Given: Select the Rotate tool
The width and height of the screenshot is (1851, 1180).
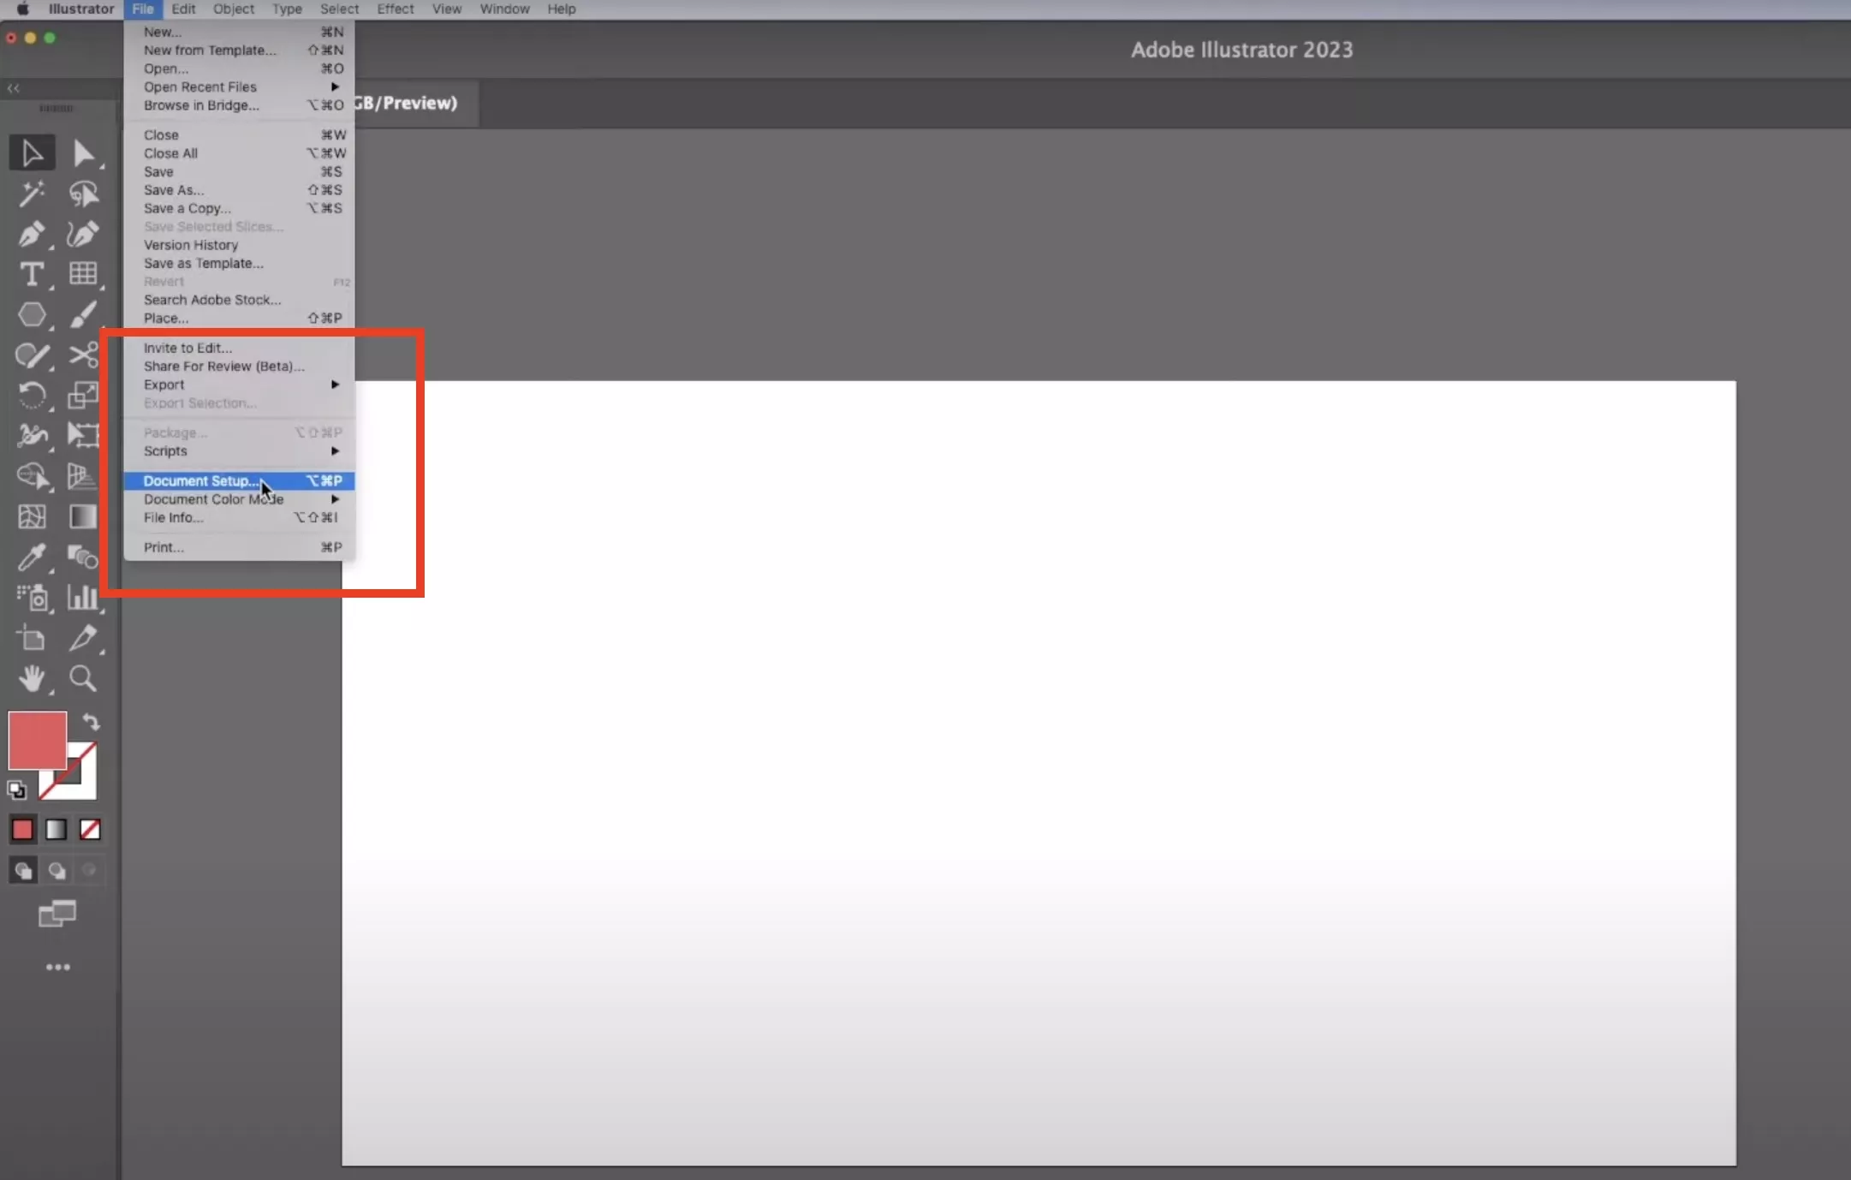Looking at the screenshot, I should tap(31, 396).
